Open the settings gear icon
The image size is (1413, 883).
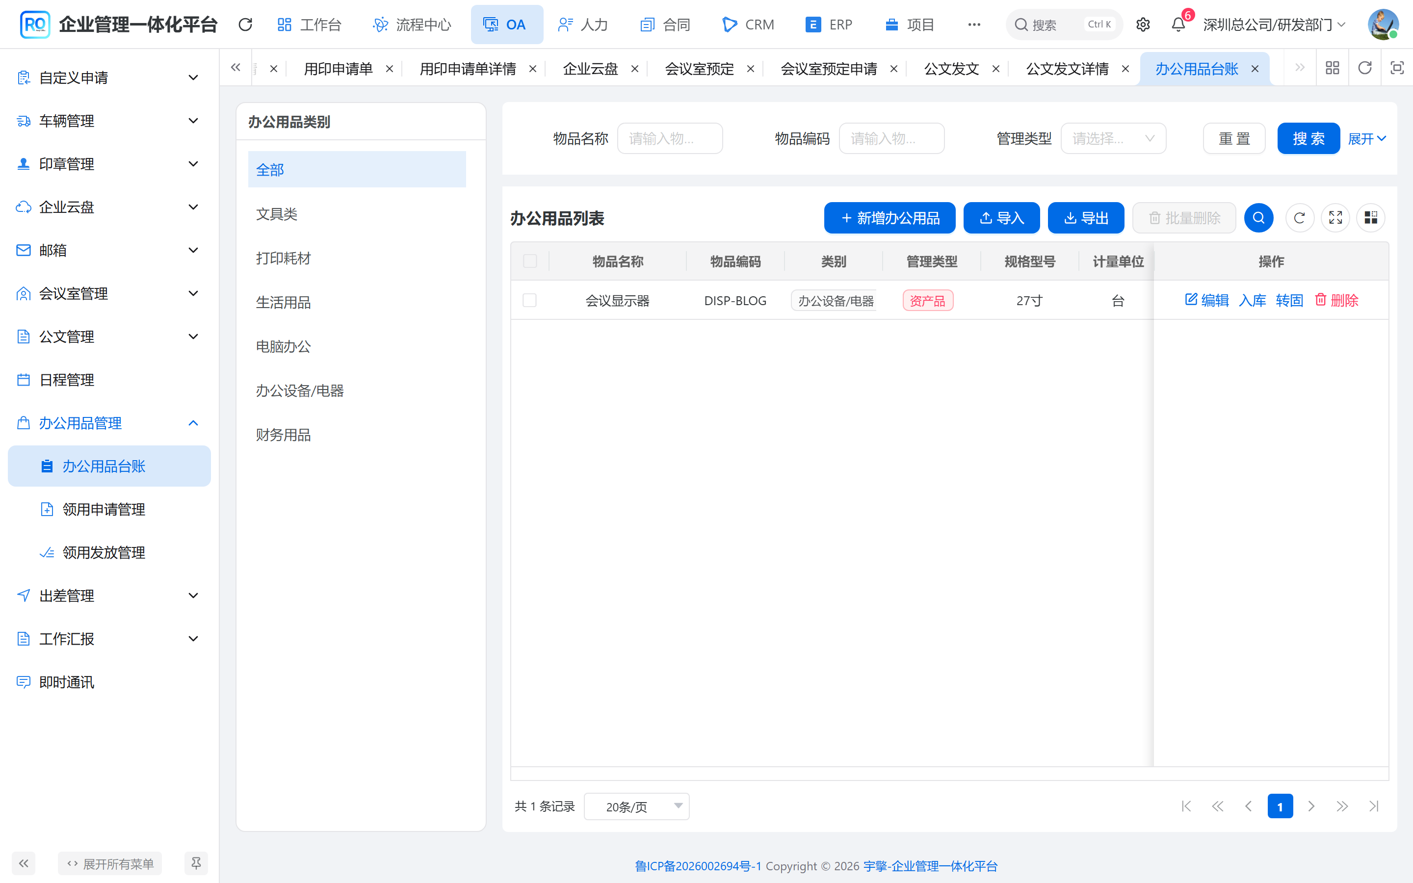pos(1143,25)
